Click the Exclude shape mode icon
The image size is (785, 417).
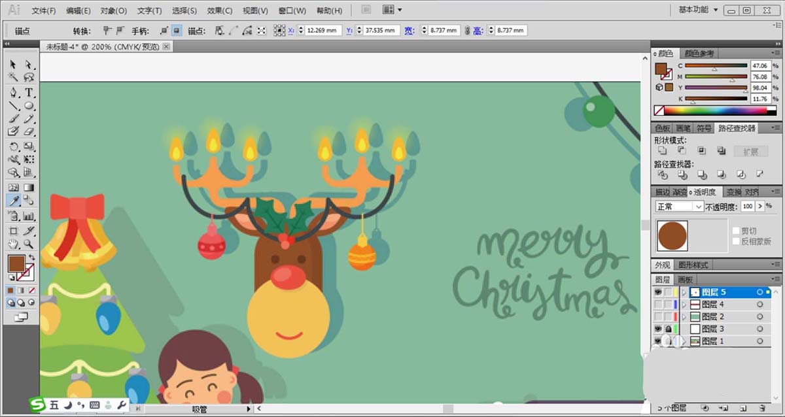[721, 150]
